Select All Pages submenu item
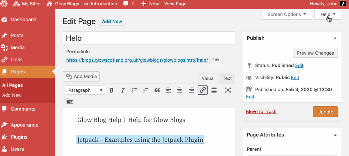The width and height of the screenshot is (349, 156). [12, 85]
